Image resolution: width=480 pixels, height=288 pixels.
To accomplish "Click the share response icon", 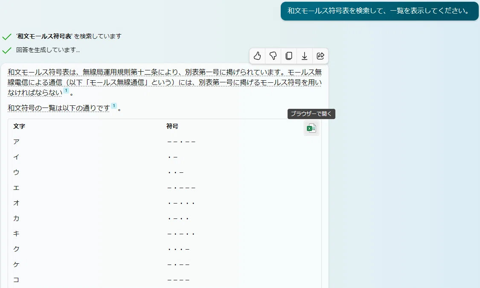I will tap(320, 56).
